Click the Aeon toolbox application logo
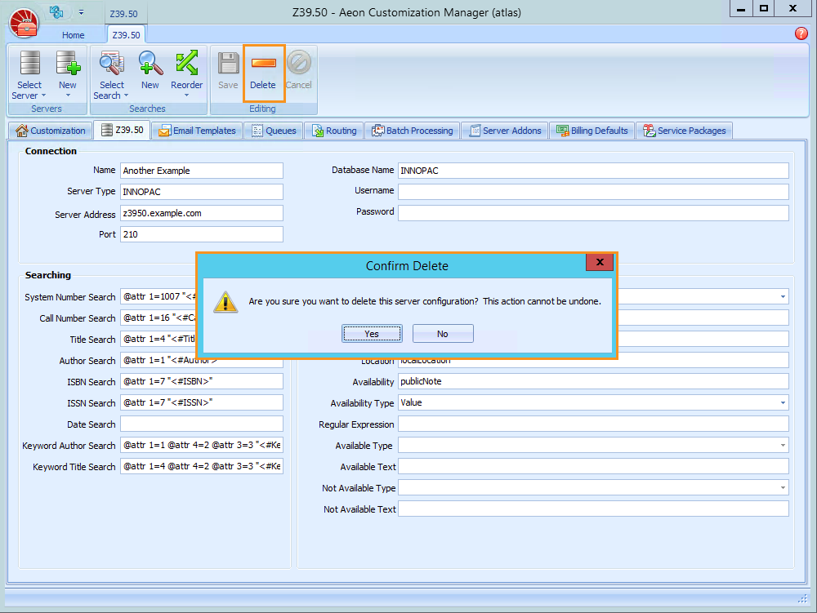The image size is (817, 613). (x=24, y=24)
